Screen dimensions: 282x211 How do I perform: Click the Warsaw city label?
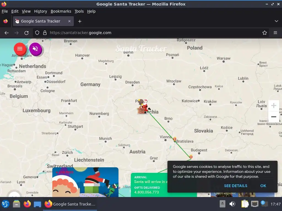223,58
